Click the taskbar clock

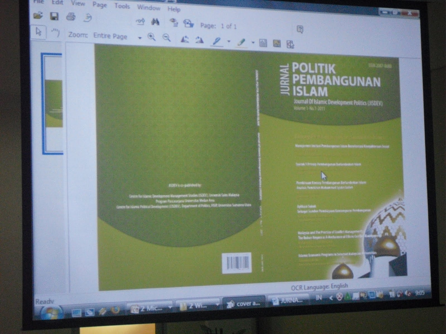click(x=419, y=293)
